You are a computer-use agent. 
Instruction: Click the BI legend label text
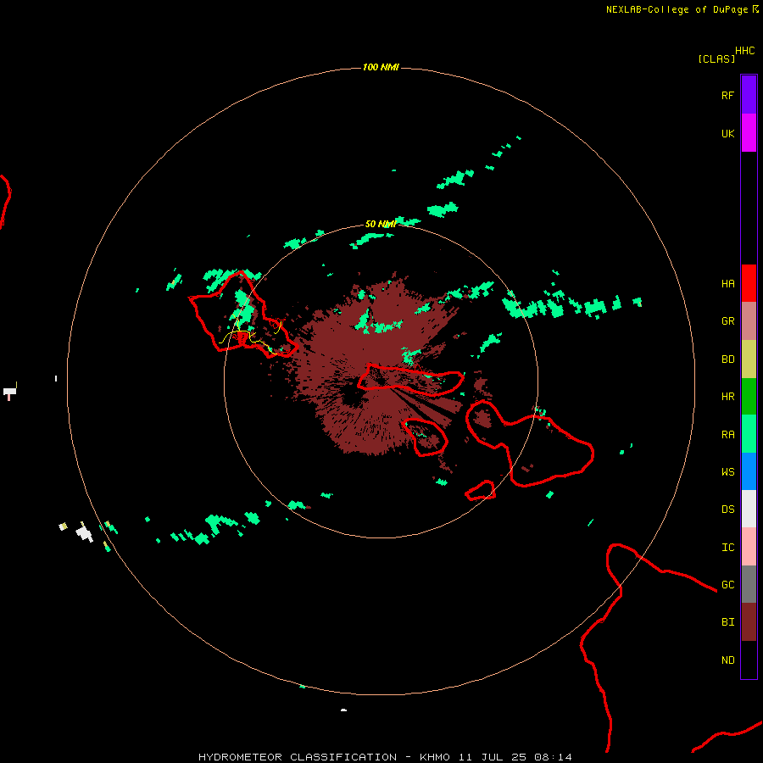coord(728,622)
